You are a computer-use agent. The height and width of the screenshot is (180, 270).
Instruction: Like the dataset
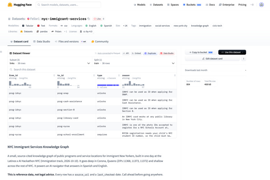pyautogui.click(x=97, y=19)
